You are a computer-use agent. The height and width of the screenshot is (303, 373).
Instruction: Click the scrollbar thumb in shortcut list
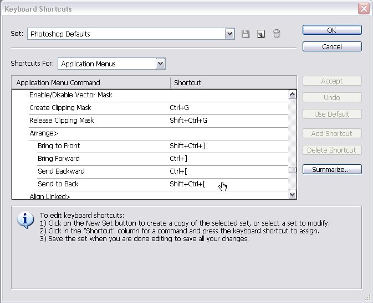292,170
